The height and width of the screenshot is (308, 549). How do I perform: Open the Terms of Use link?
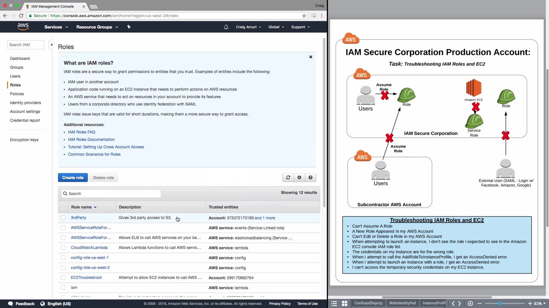308,304
